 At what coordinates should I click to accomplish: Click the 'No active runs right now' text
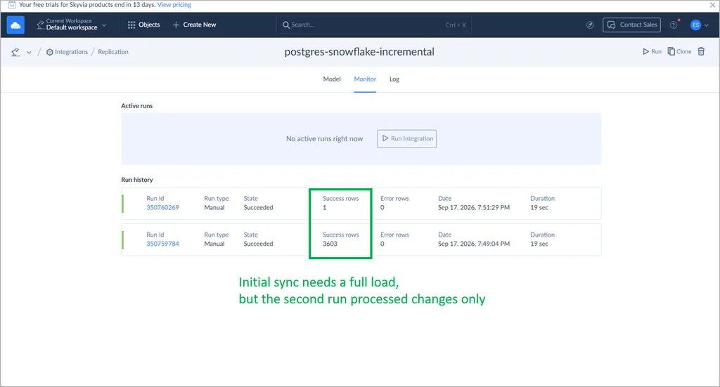[324, 138]
